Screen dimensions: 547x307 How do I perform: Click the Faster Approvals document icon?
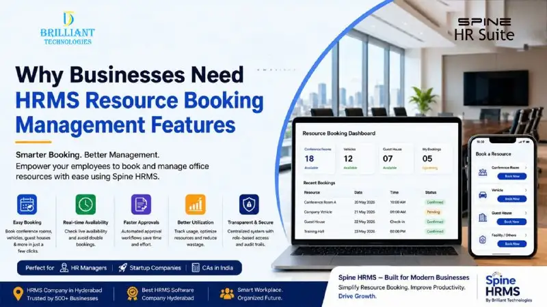141,204
